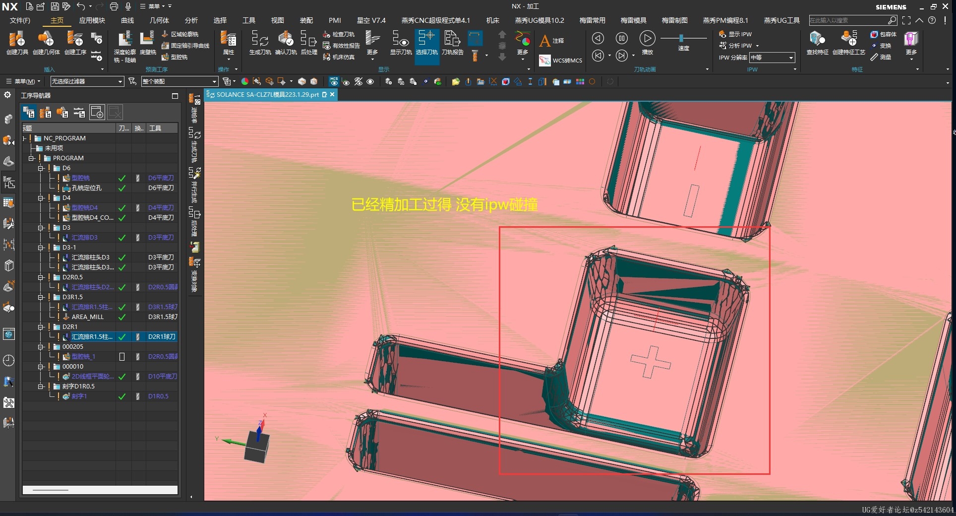Click the settings gear icon in sidebar
The image size is (956, 516).
[7, 95]
